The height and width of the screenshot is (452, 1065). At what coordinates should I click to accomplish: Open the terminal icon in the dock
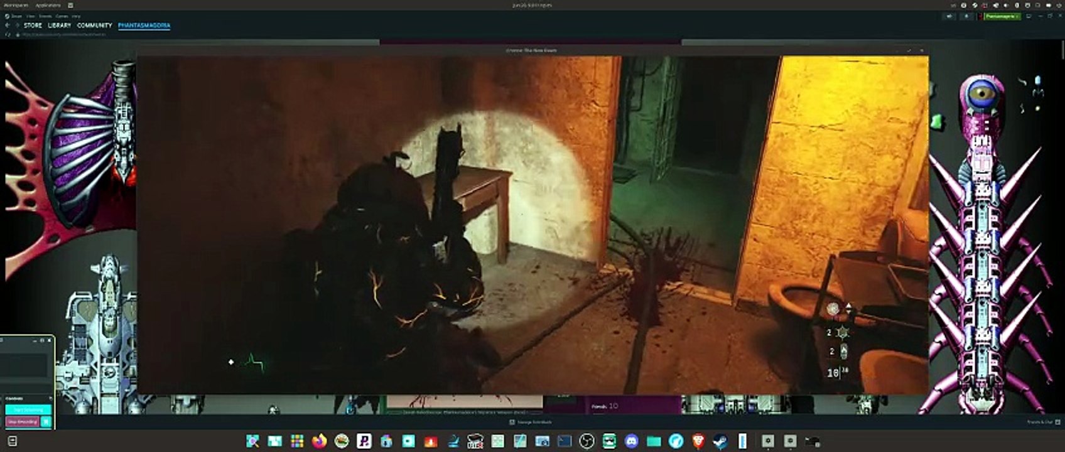[565, 441]
